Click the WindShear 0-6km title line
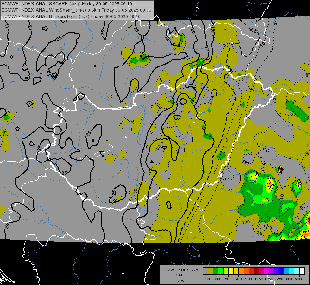The width and height of the screenshot is (310, 285). coord(76,10)
